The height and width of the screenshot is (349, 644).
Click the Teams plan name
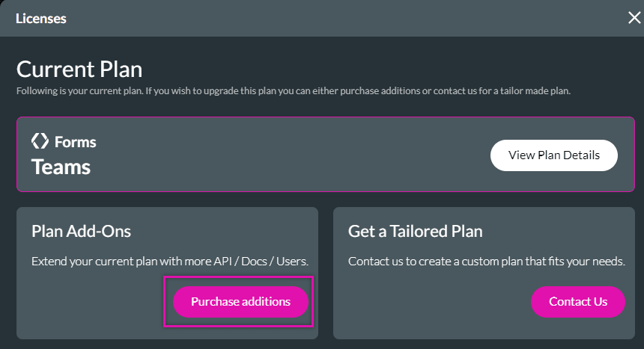click(x=61, y=167)
